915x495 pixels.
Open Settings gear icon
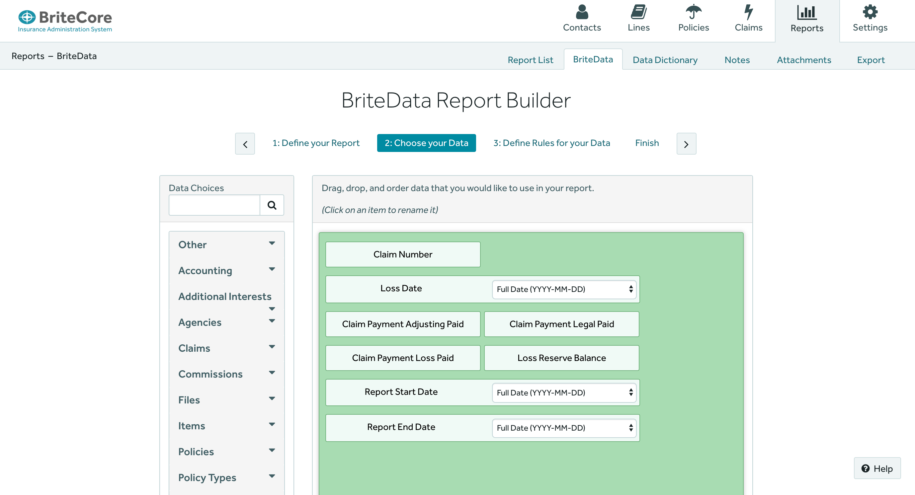[870, 12]
